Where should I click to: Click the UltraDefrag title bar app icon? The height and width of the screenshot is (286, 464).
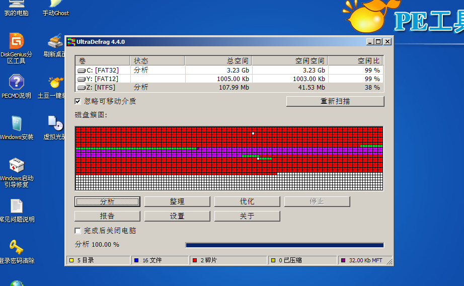[71, 42]
